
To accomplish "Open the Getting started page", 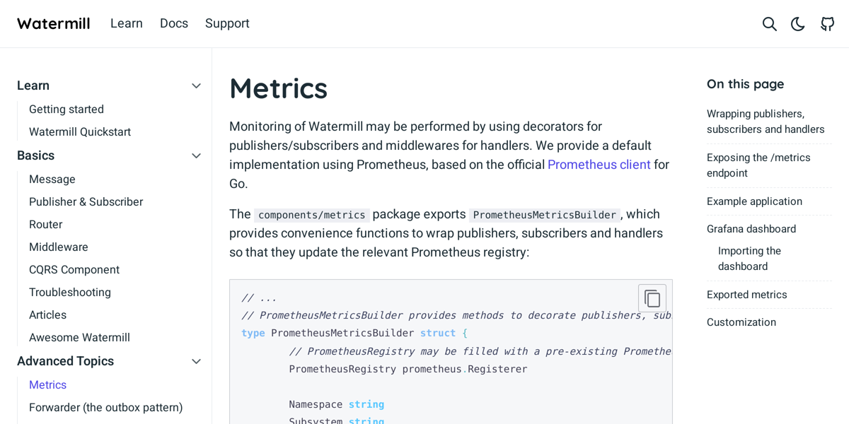I will click(x=66, y=109).
